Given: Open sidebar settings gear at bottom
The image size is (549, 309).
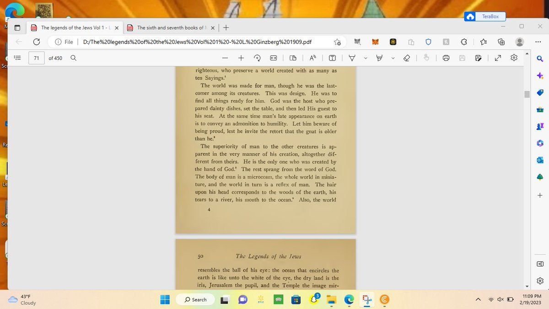Looking at the screenshot, I should (540, 280).
